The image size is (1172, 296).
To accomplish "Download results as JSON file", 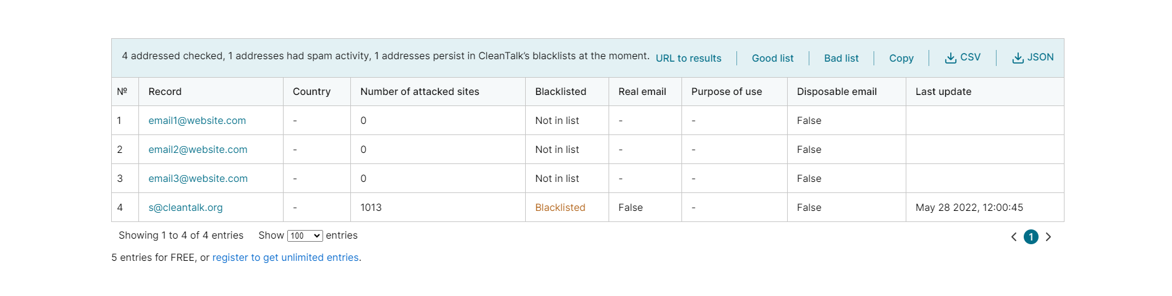I will 1033,57.
